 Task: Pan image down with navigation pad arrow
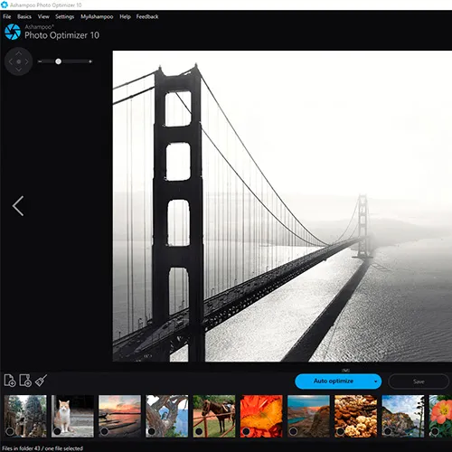pyautogui.click(x=19, y=70)
